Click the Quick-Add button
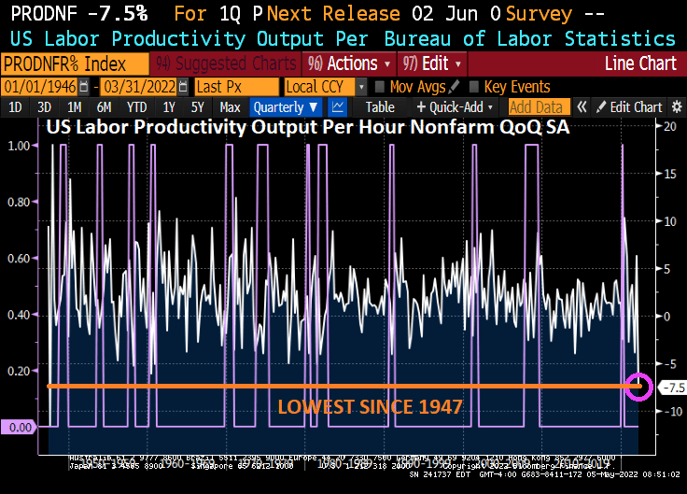Image resolution: width=687 pixels, height=494 pixels. [456, 106]
